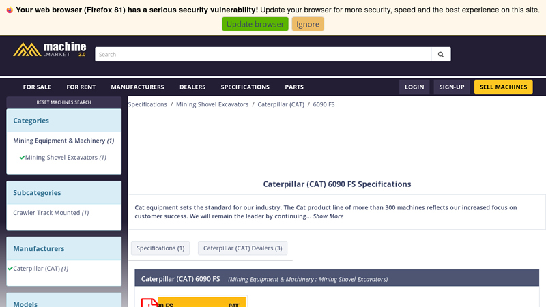Uncheck Caterpillar (CAT) manufacturer filter
This screenshot has width=546, height=307.
coord(38,269)
